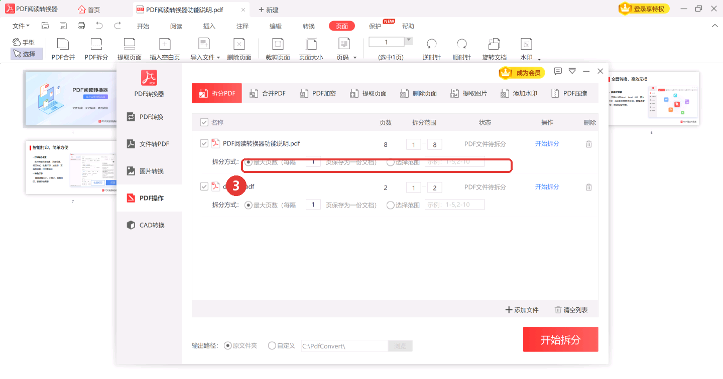Select 自定义 output path option

(x=272, y=345)
